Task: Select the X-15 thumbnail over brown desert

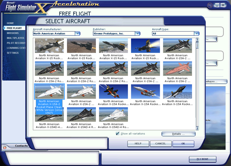Action: click(81, 46)
